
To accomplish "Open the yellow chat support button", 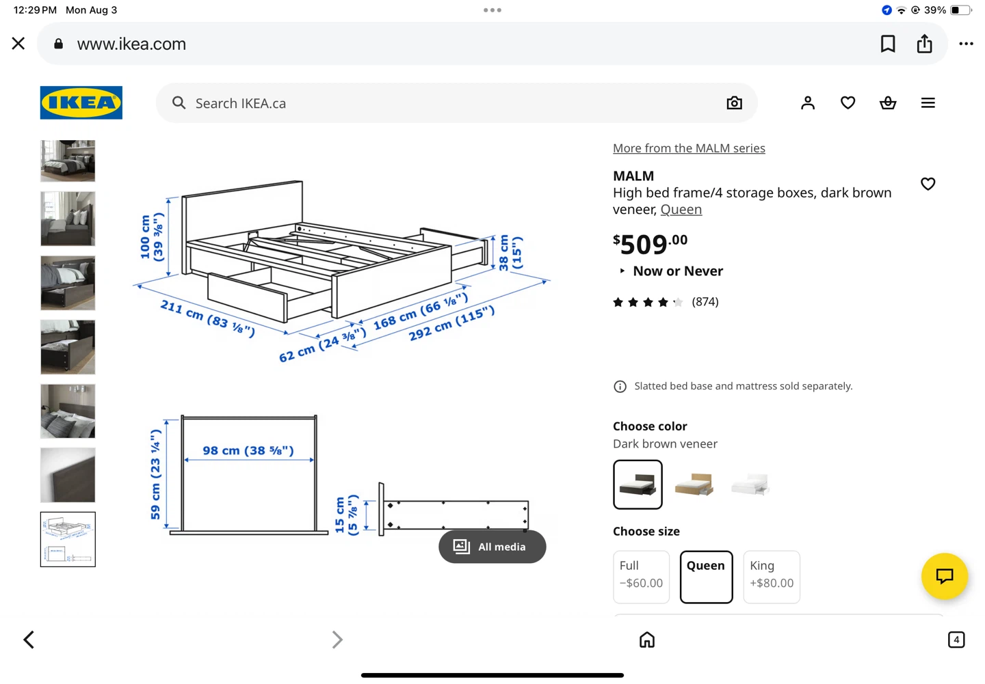I will coord(944,576).
